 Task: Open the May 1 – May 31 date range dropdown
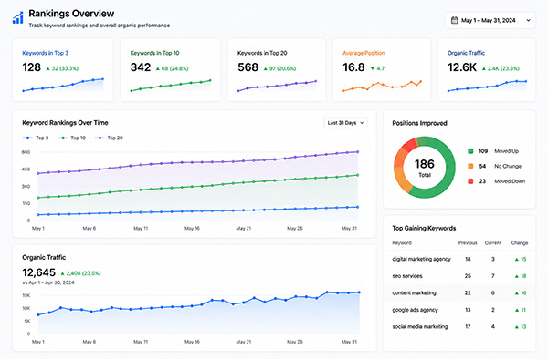click(x=490, y=20)
